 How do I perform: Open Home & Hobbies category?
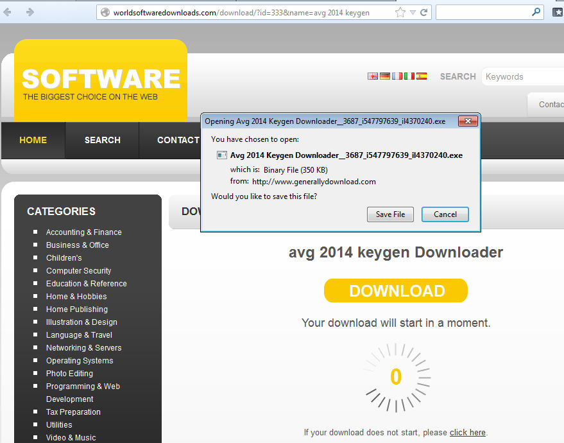[x=76, y=297]
